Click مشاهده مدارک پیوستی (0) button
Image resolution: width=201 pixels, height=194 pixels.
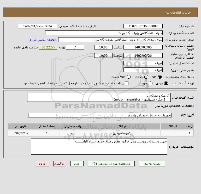pos(111,164)
